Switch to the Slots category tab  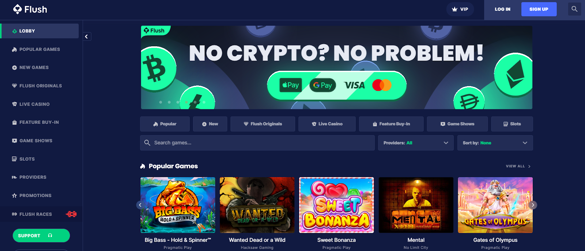(x=512, y=124)
